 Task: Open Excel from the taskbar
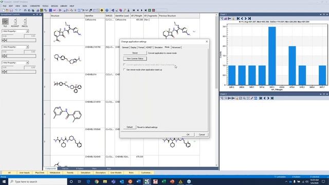click(x=163, y=181)
